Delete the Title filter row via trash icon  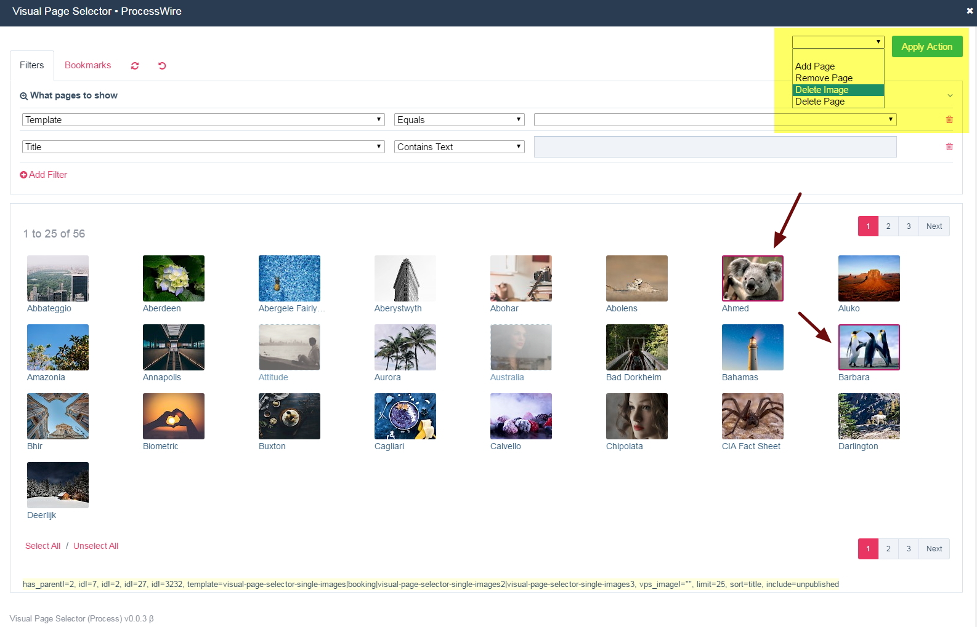(949, 146)
